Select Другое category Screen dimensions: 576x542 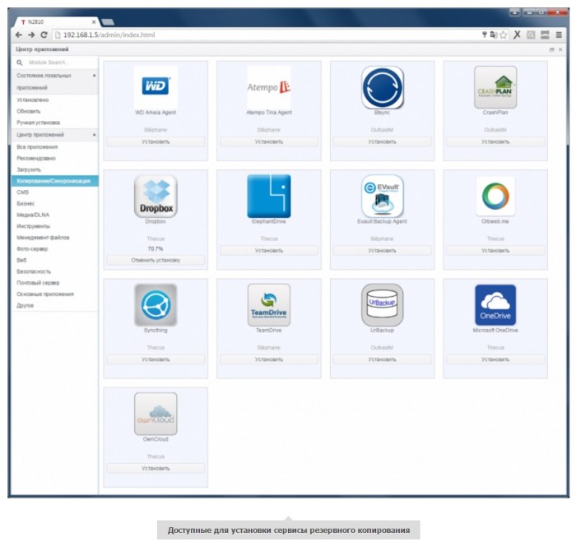(x=25, y=305)
